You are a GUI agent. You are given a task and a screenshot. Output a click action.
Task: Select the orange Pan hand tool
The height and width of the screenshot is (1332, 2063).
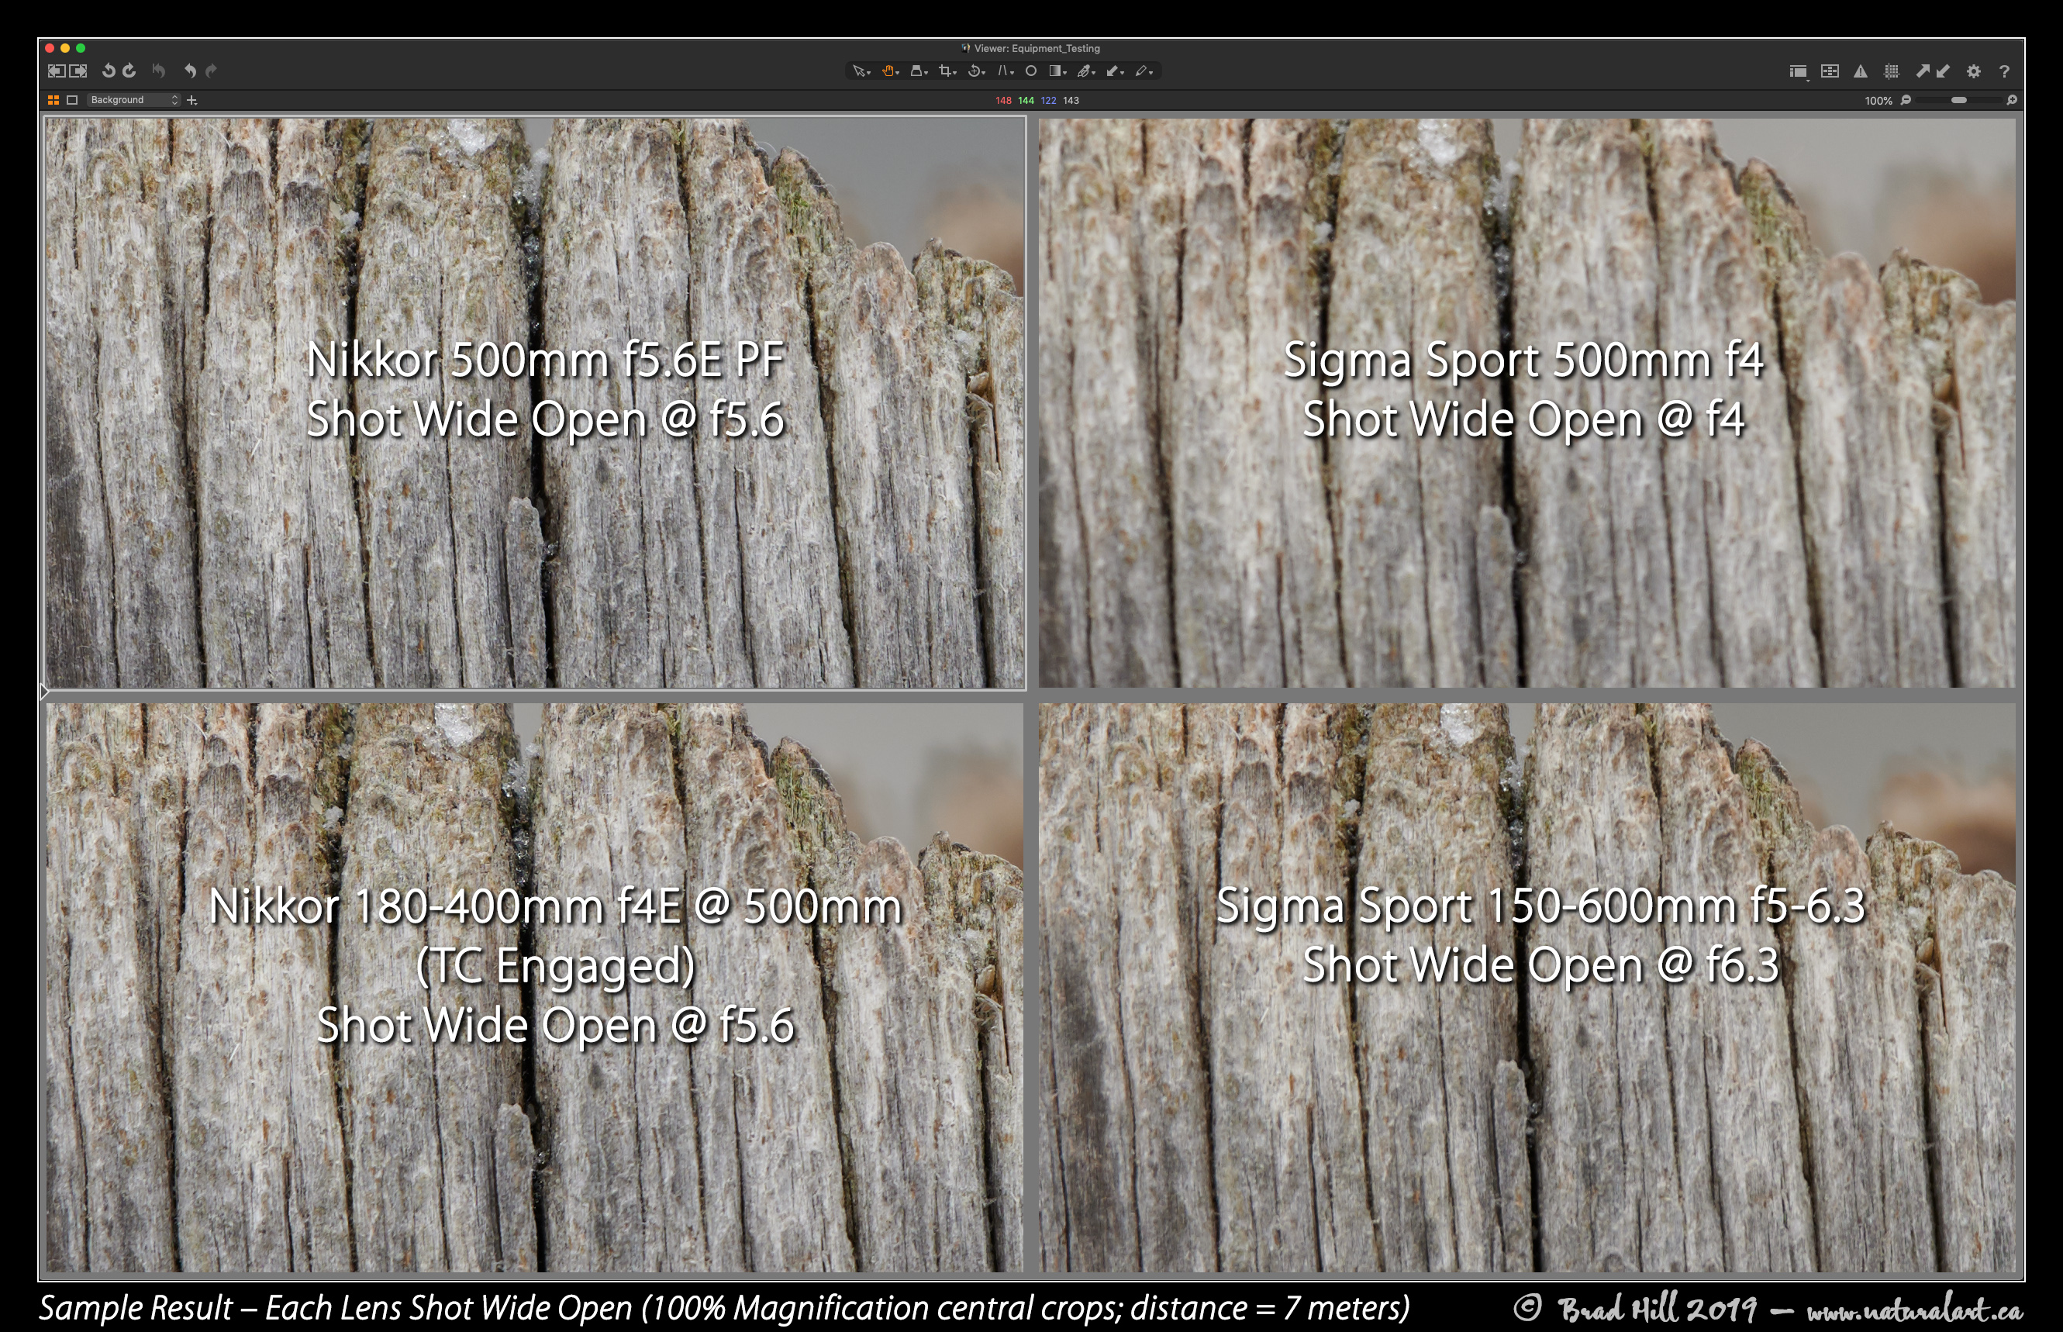point(888,71)
